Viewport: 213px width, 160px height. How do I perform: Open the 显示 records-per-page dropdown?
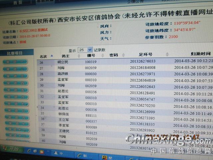click(83, 50)
